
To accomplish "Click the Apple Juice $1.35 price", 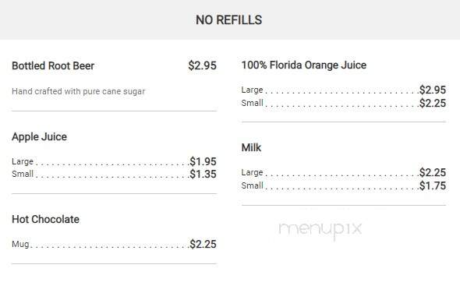I will pyautogui.click(x=203, y=174).
